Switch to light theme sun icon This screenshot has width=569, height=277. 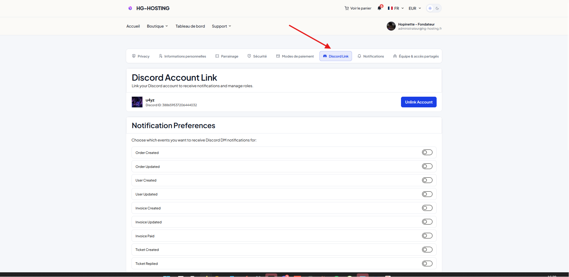pyautogui.click(x=430, y=8)
